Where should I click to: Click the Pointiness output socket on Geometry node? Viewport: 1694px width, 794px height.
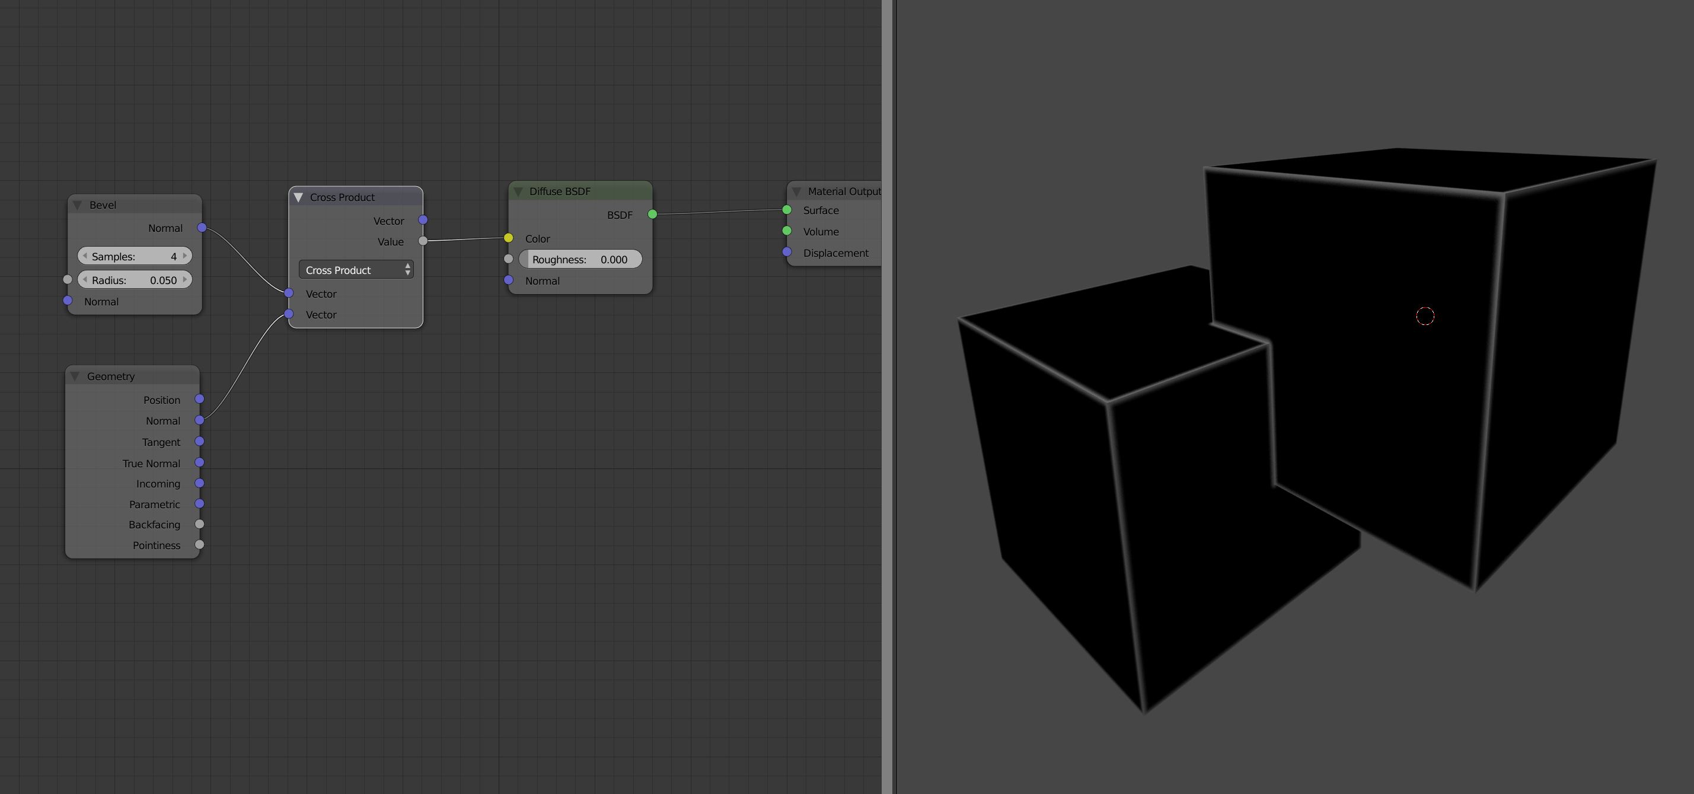(199, 545)
